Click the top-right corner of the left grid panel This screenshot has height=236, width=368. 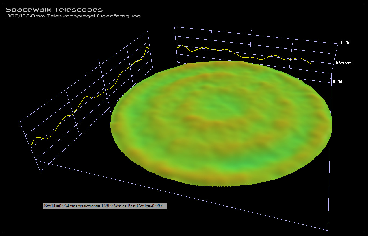[148, 32]
